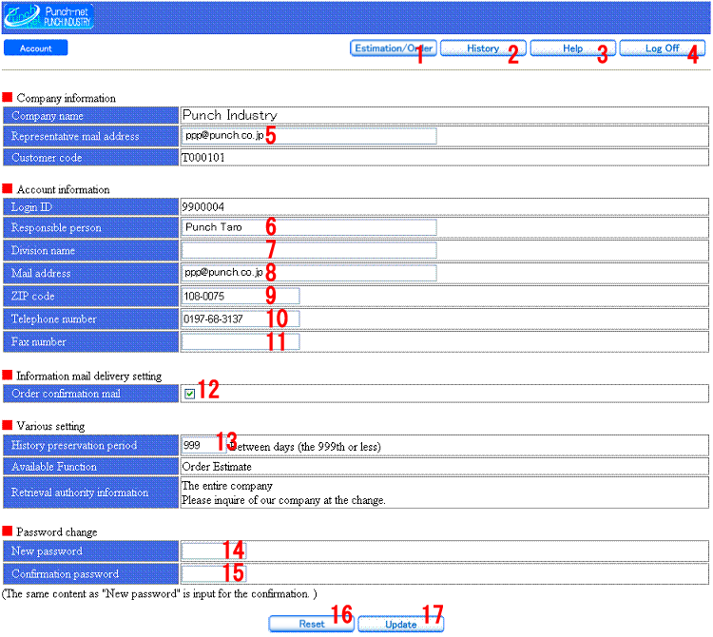The height and width of the screenshot is (637, 713).
Task: Click the Update button
Action: coord(400,624)
